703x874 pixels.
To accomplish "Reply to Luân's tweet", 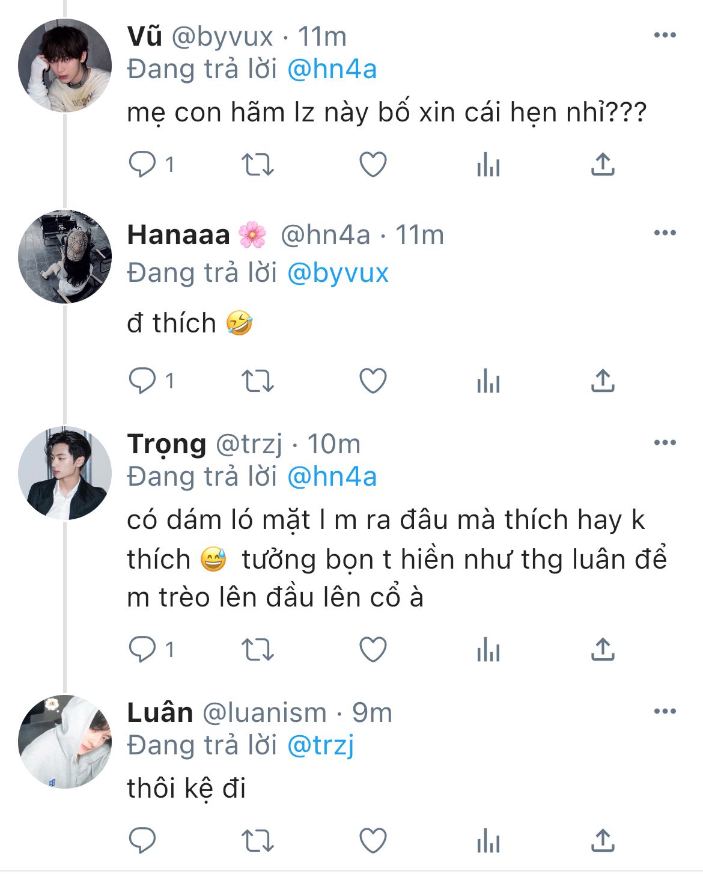I will (143, 840).
